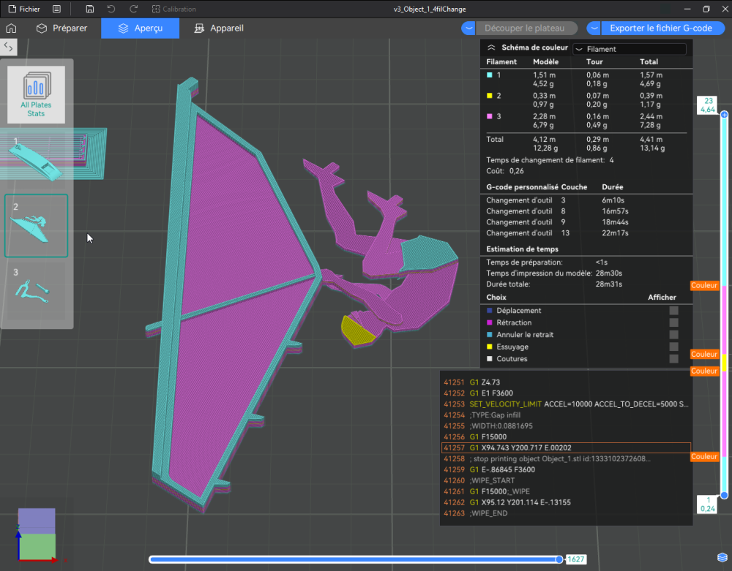This screenshot has width=732, height=571.
Task: Toggle Rétraction display checkbox
Action: point(673,322)
